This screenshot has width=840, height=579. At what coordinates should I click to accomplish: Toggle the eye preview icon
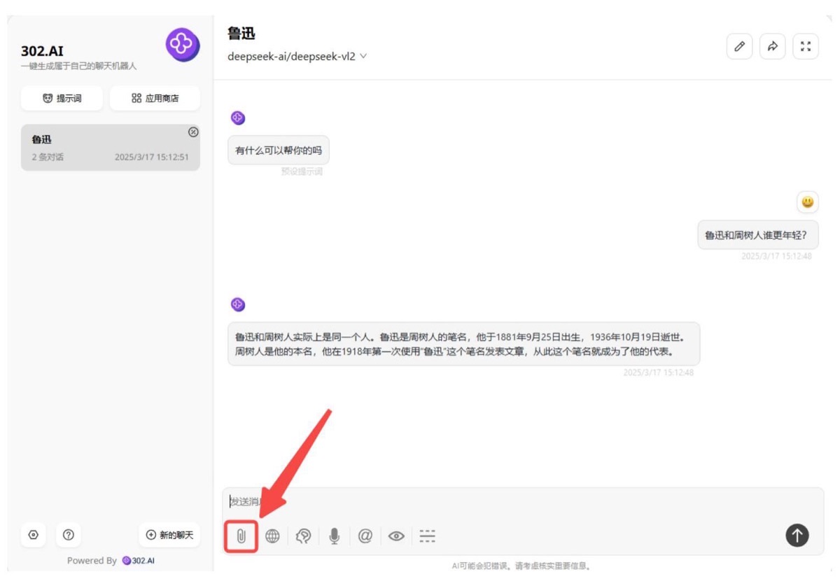point(396,536)
